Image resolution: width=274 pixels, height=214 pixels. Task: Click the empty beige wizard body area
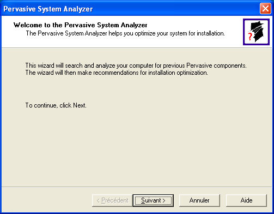tap(137, 146)
